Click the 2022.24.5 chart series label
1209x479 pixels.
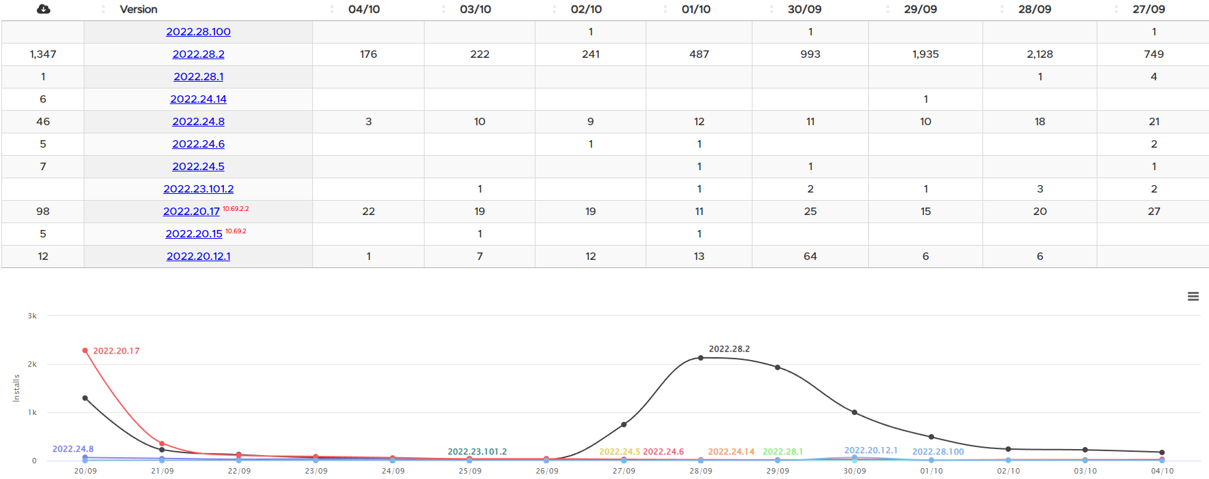click(619, 452)
